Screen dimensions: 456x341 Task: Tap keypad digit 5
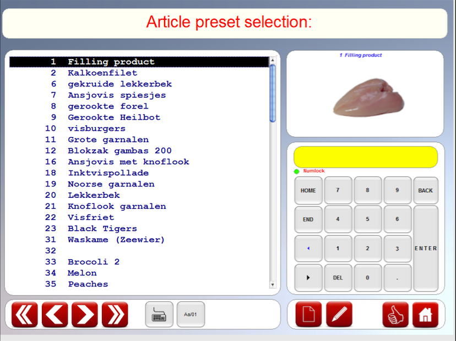[x=367, y=219]
